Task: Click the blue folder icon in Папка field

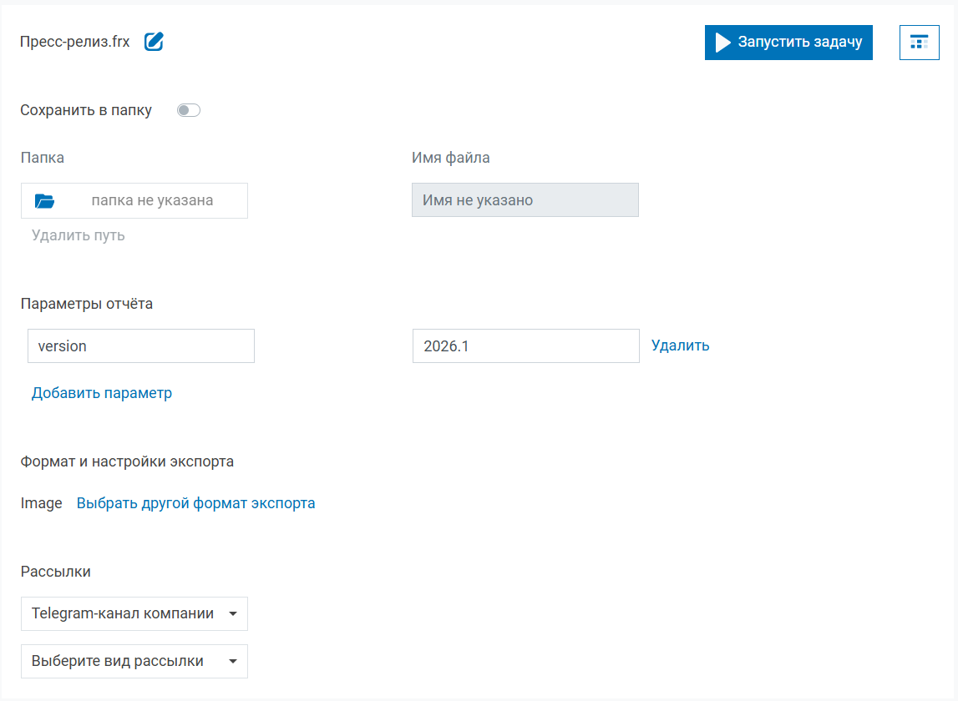Action: (44, 201)
